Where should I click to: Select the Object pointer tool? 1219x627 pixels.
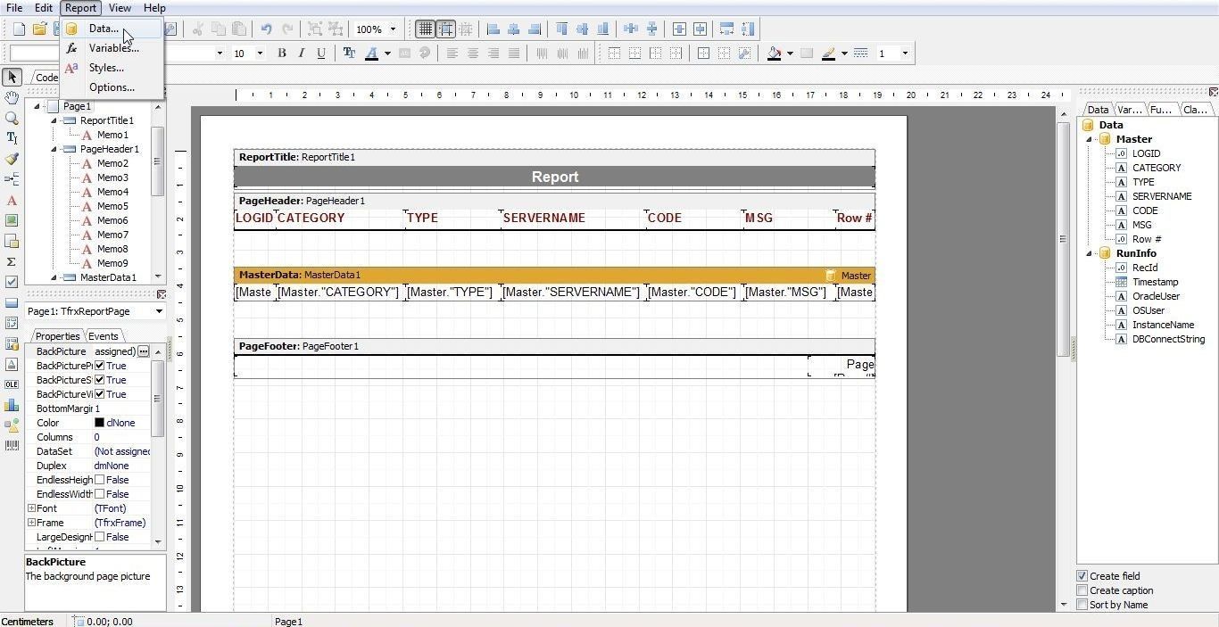coord(12,78)
